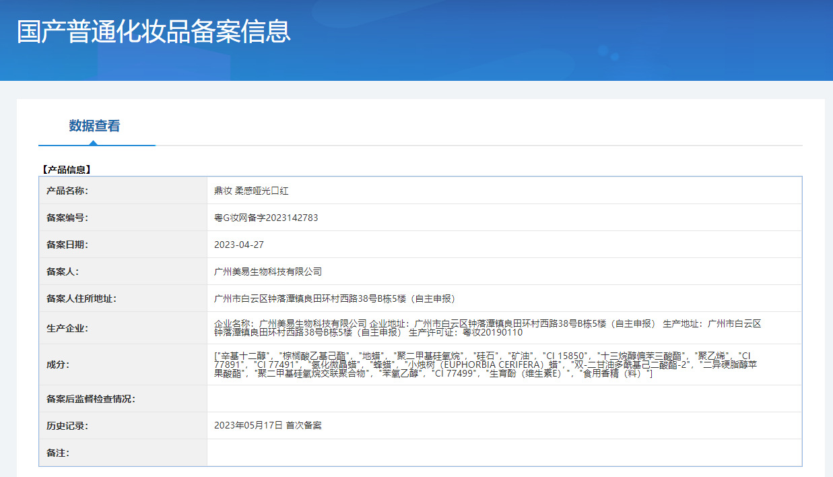Switch to the 数据查看 tab

tap(94, 126)
